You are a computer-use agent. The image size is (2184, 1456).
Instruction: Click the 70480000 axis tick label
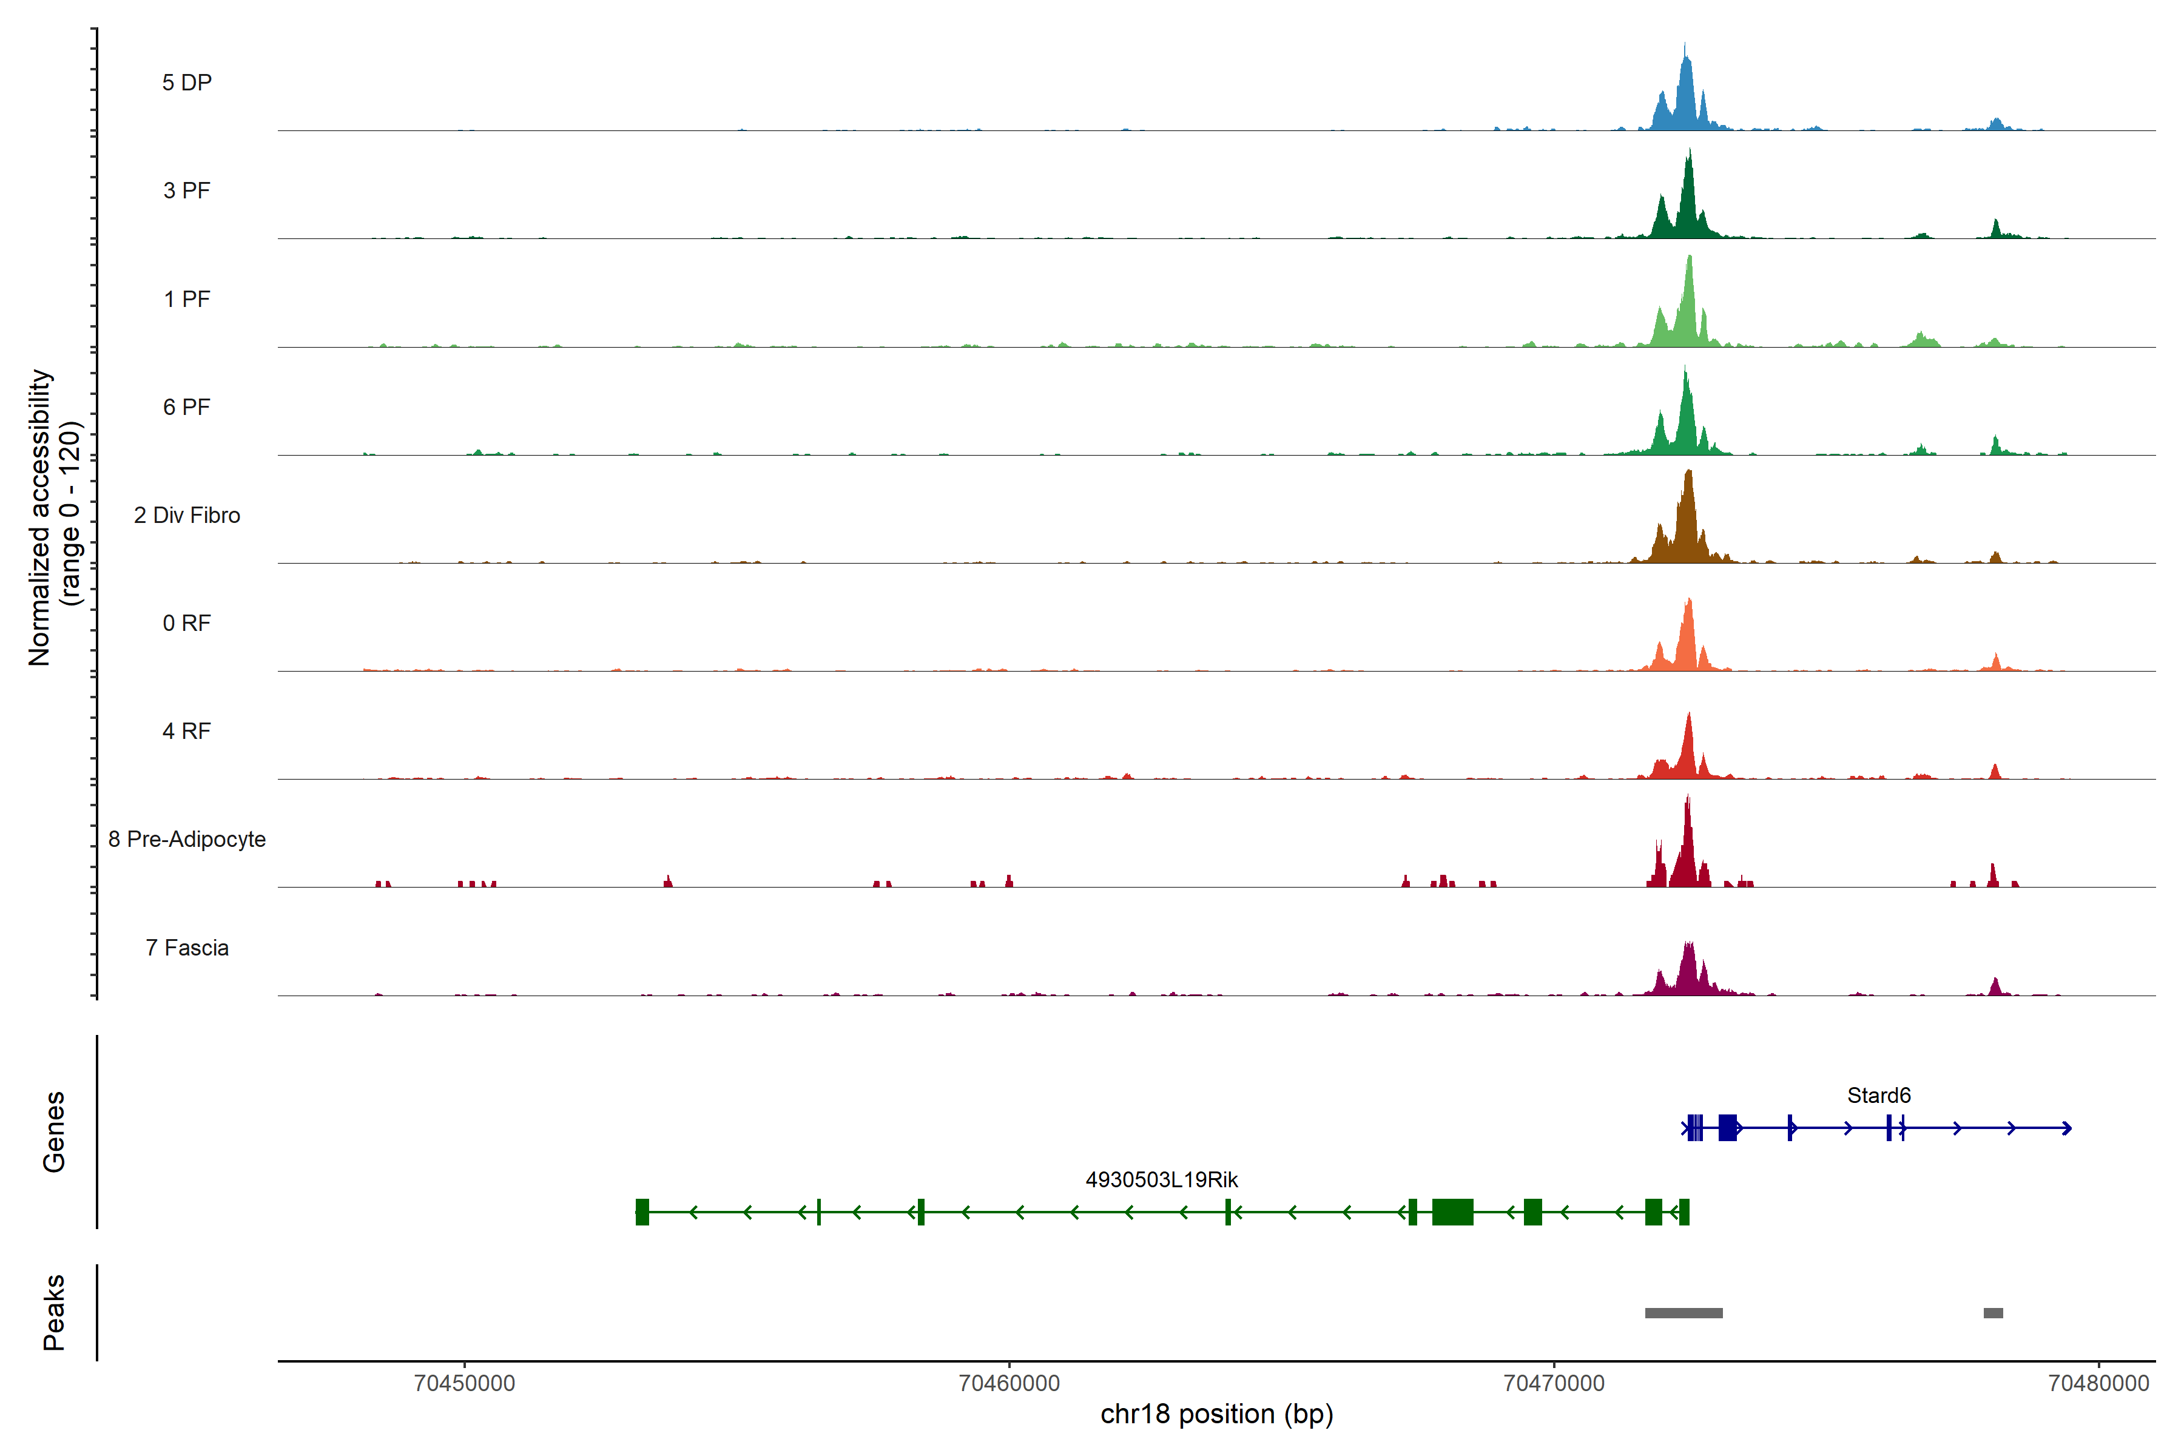[x=2098, y=1383]
